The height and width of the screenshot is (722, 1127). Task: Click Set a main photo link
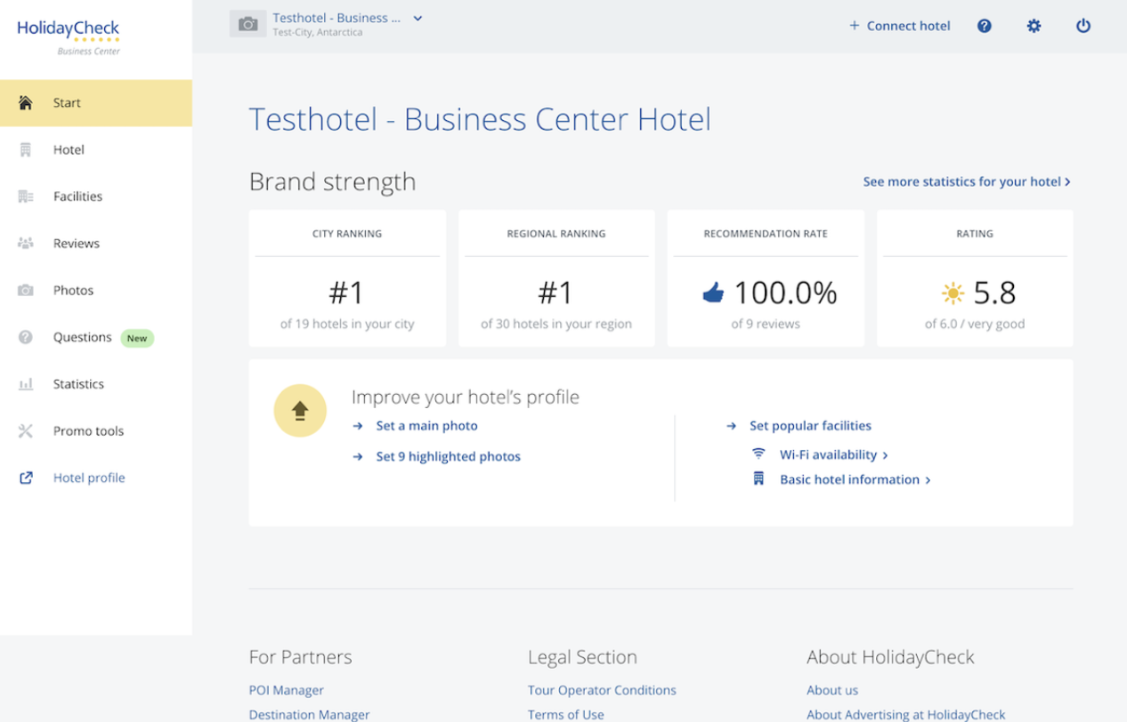(426, 426)
